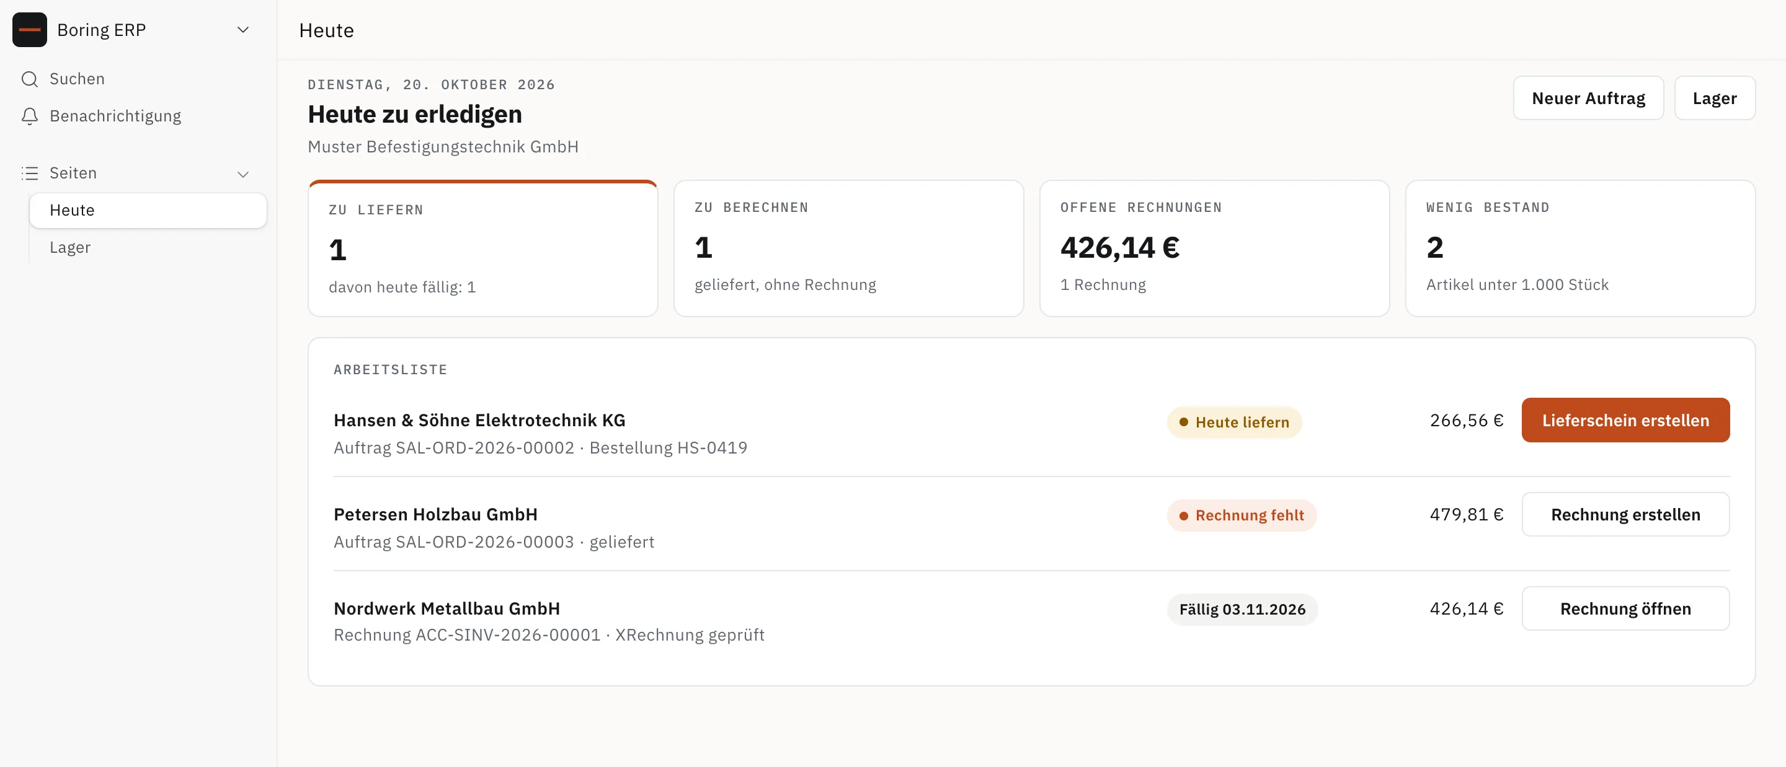
Task: Click Auftrag SAL-ORD-2026-00002 order text
Action: click(454, 447)
